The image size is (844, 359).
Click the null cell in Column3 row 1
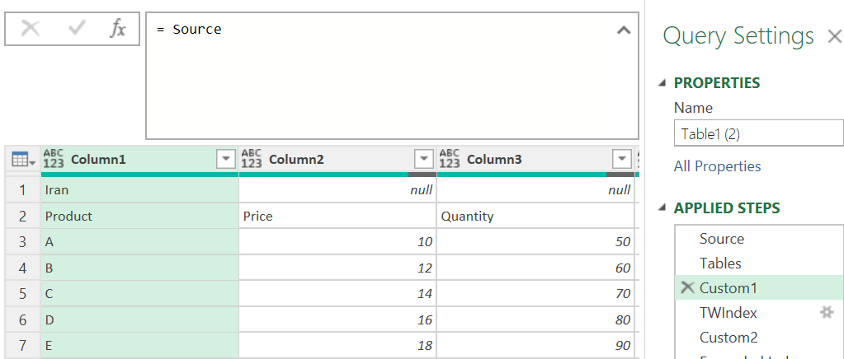(536, 190)
